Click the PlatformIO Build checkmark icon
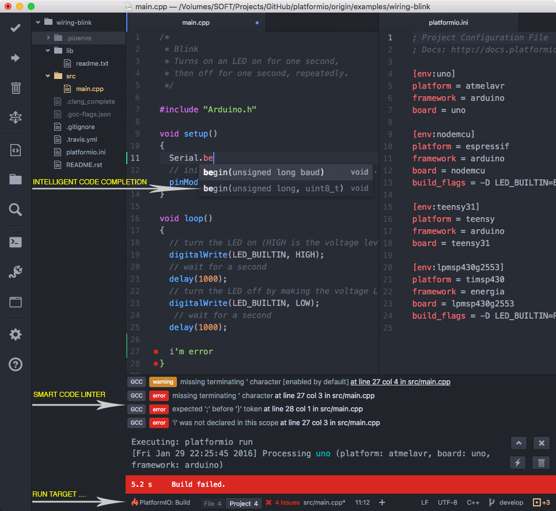Screen dimensions: 556x511 [x=15, y=28]
